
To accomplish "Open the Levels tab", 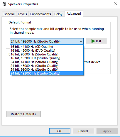I will pyautogui.click(x=22, y=14).
